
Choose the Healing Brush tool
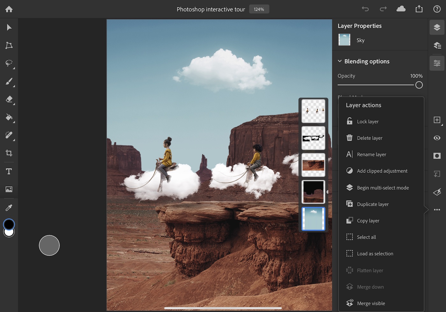click(9, 135)
